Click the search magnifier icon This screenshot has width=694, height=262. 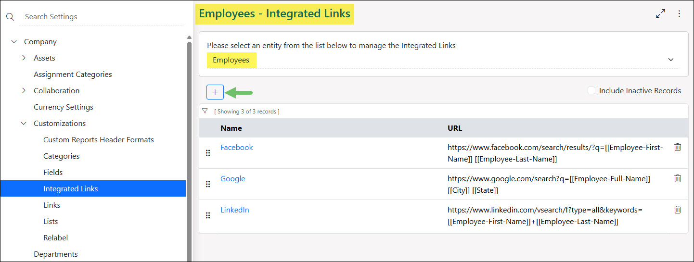[10, 17]
